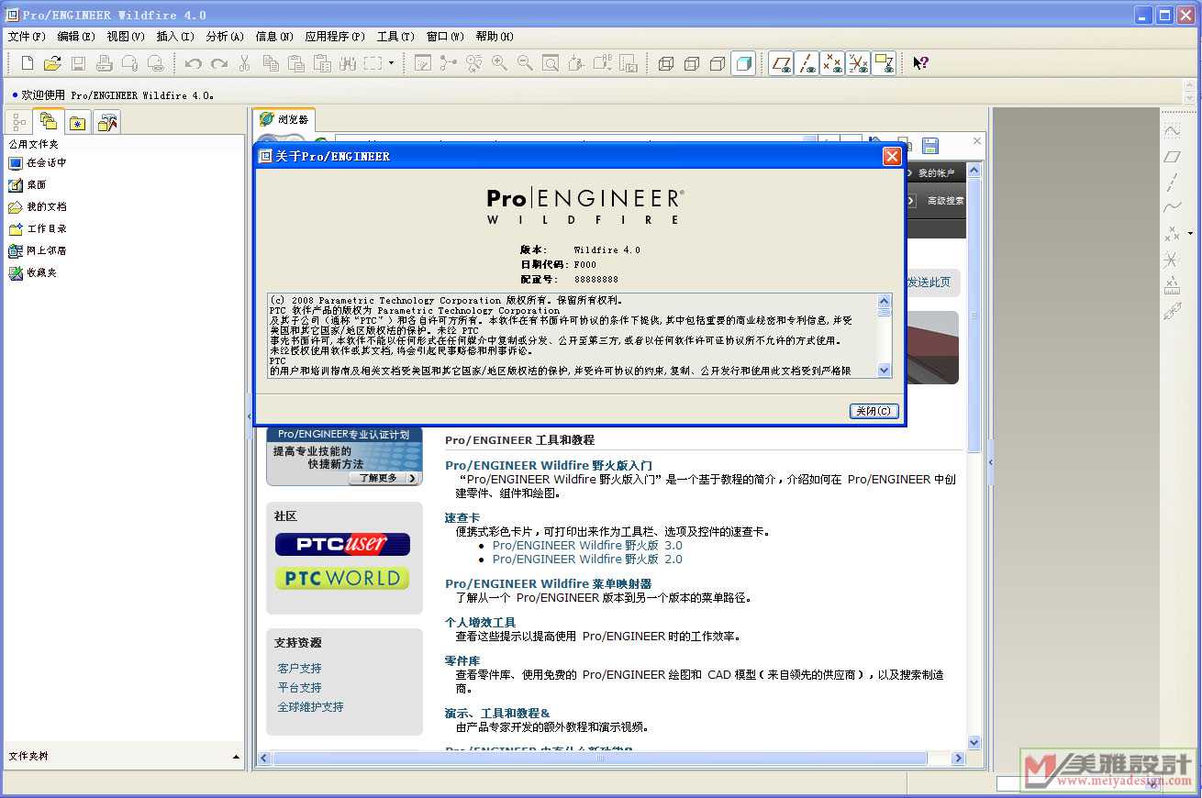Viewport: 1202px width, 798px height.
Task: Click the Print icon in the toolbar
Action: tap(104, 63)
